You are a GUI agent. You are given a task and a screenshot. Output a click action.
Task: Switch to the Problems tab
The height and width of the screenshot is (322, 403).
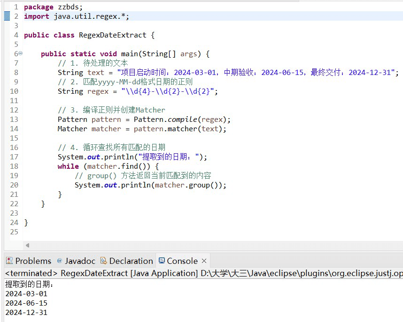click(29, 261)
